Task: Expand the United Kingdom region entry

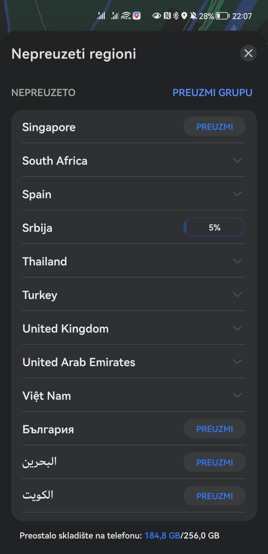Action: 237,328
